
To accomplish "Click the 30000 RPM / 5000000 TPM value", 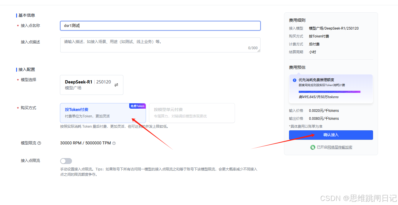I will [85, 143].
